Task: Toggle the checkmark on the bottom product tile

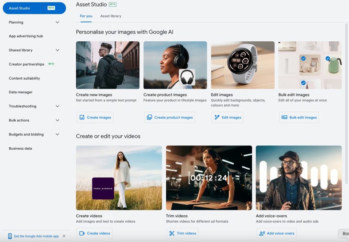Action: 303,83
